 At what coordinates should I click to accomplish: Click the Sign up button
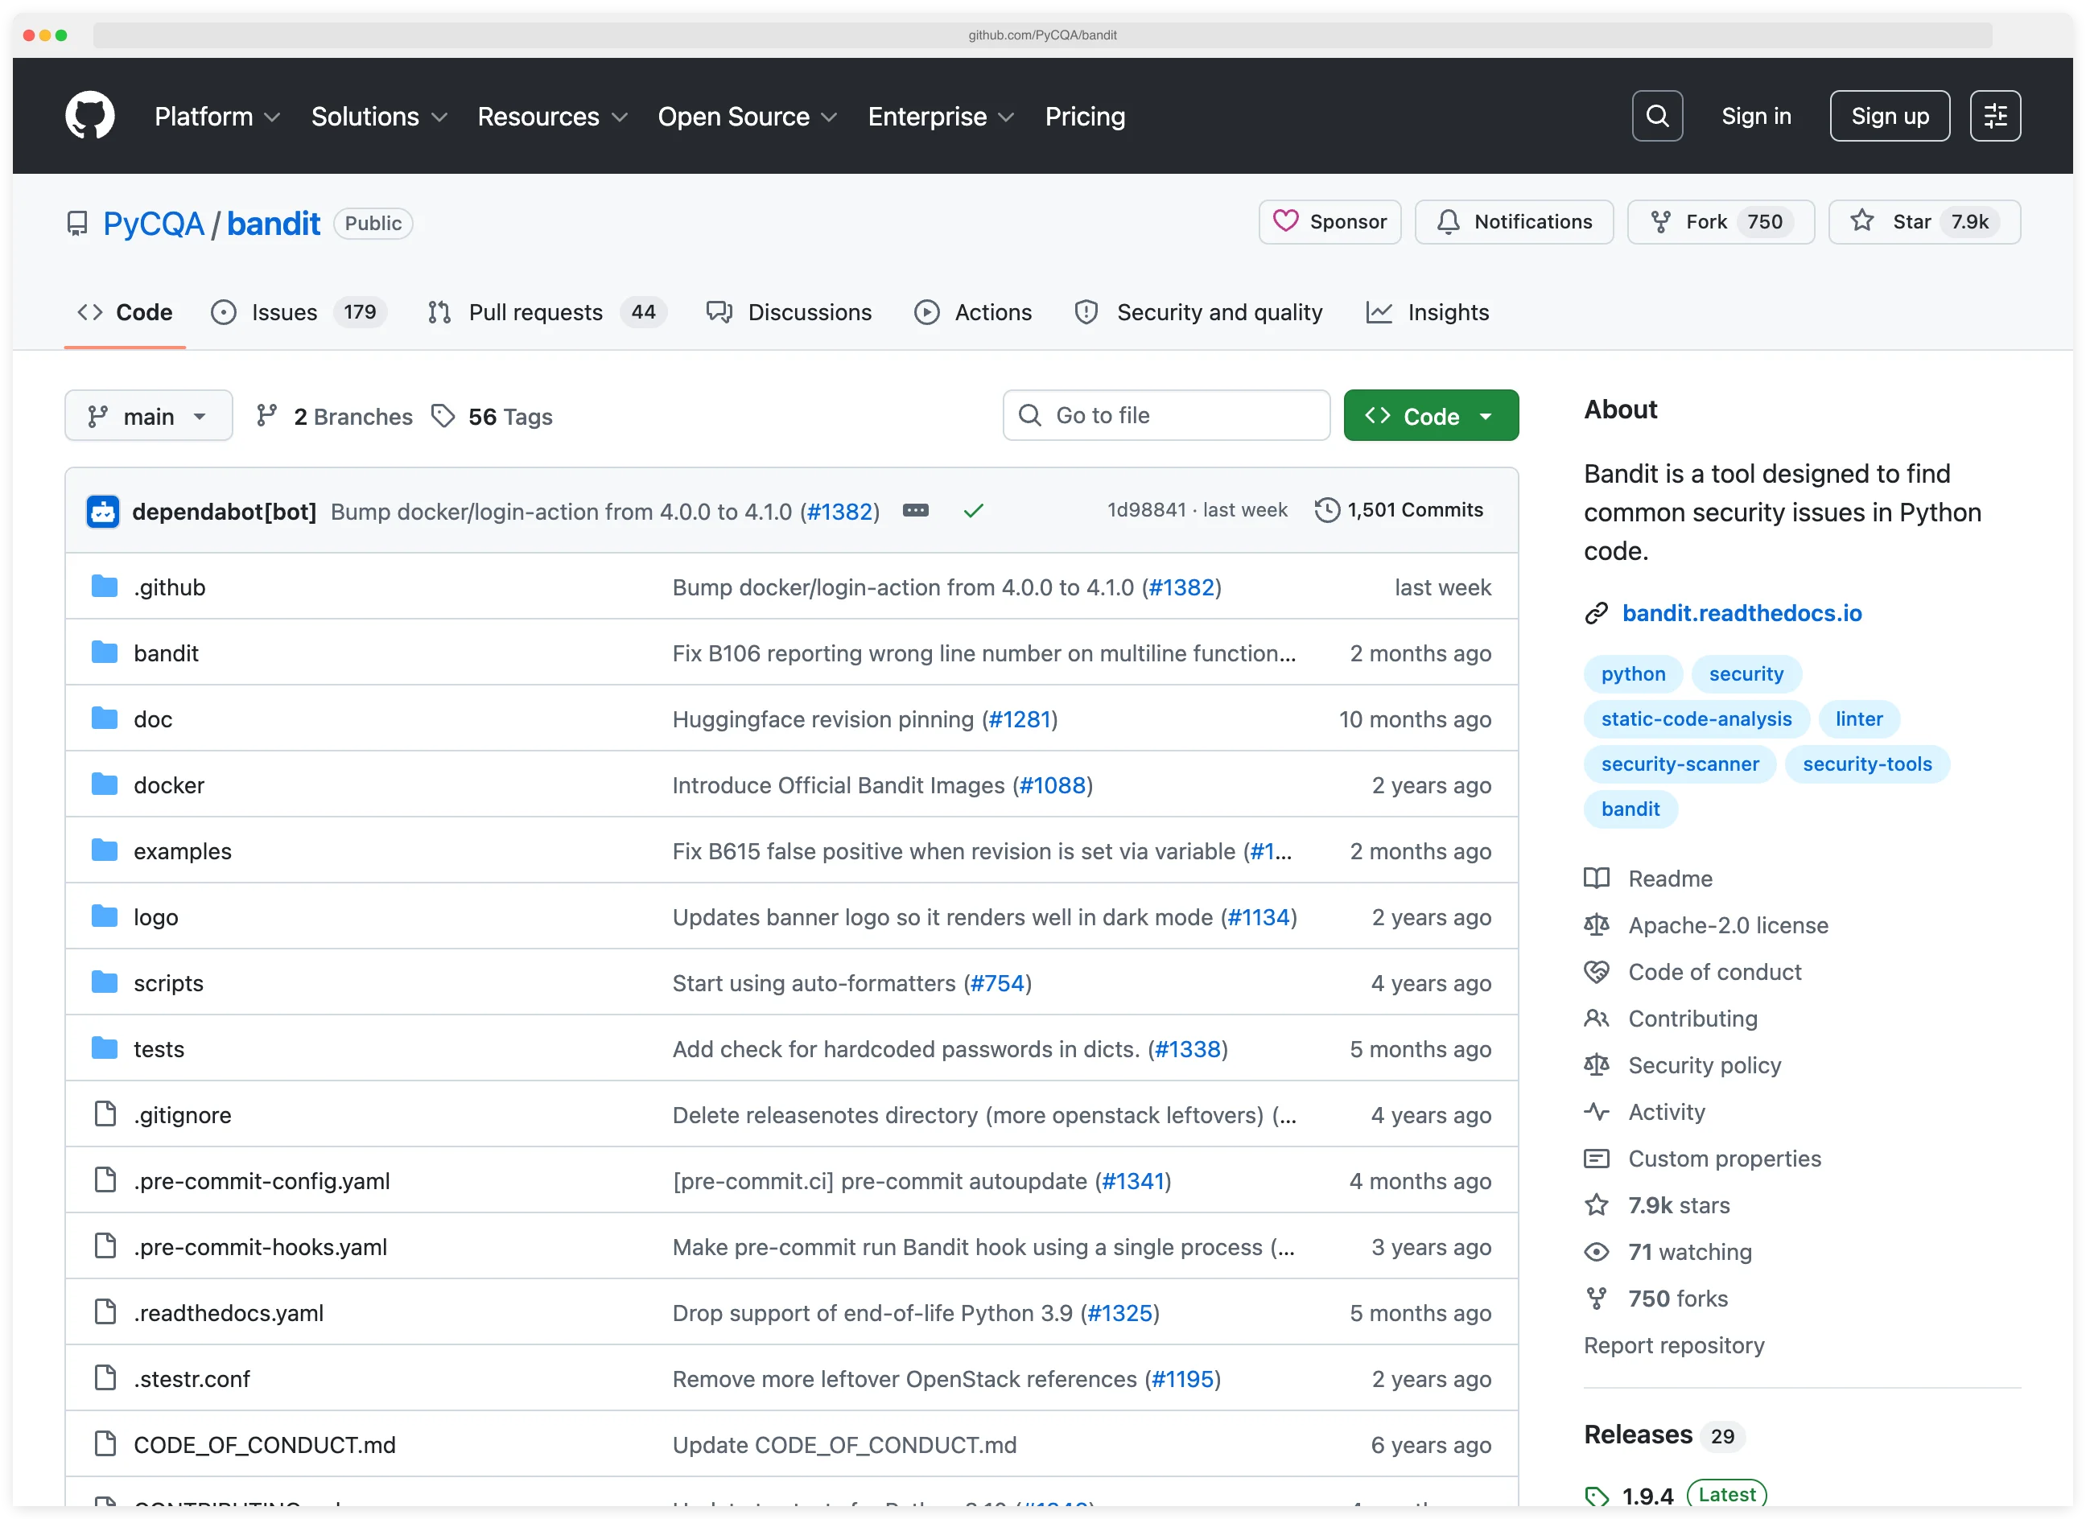pyautogui.click(x=1889, y=115)
